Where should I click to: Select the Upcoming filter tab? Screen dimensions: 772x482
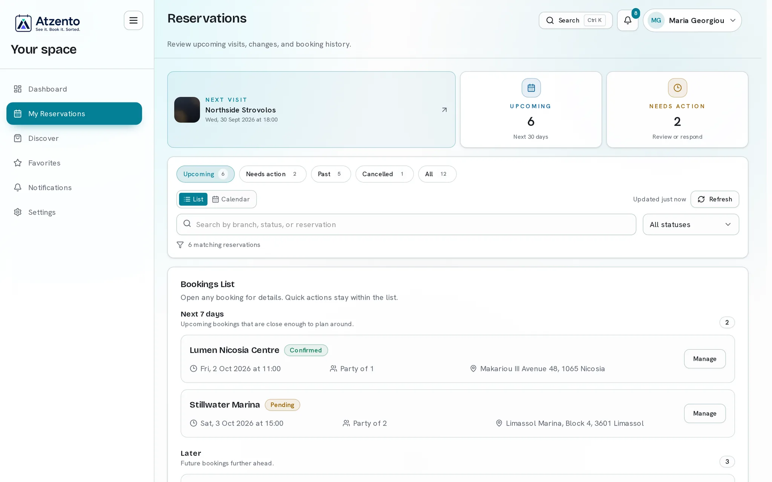(205, 174)
